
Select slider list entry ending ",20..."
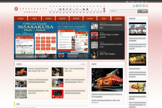111,45
